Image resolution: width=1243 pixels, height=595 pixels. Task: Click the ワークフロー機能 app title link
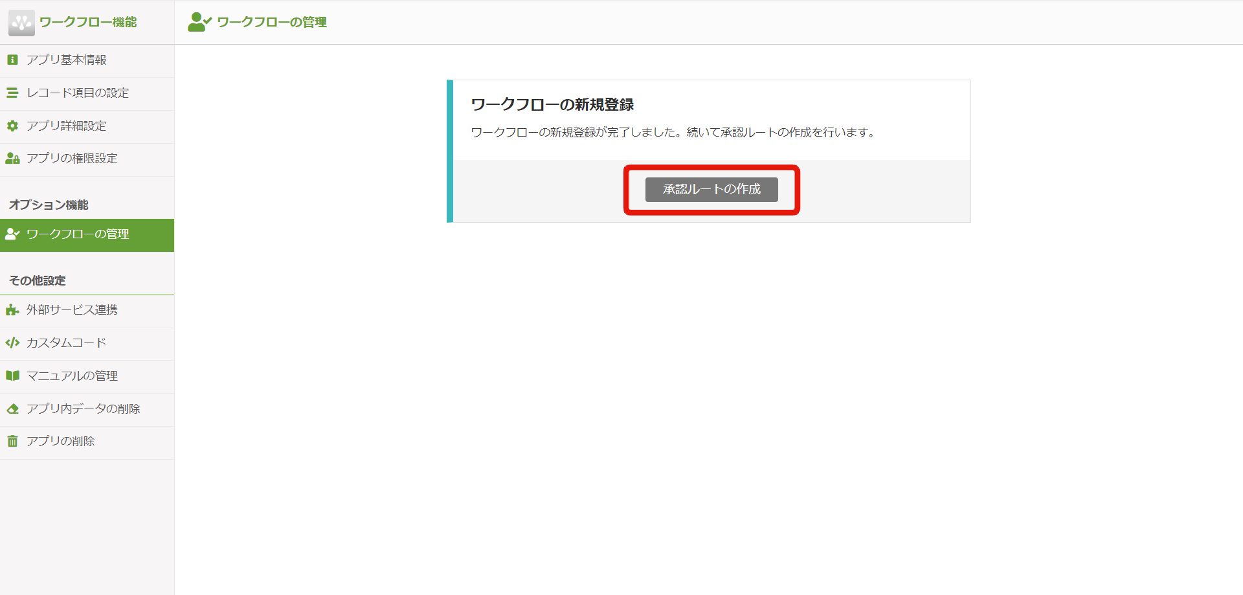[x=88, y=22]
